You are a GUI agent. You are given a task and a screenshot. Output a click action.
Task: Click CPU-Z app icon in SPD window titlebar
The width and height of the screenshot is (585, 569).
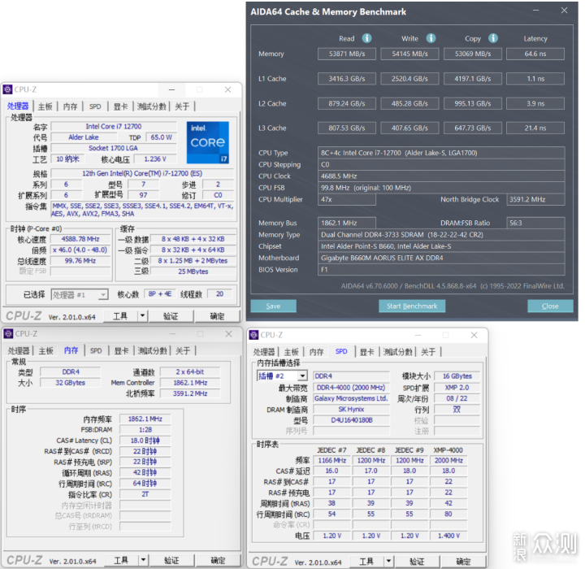(x=253, y=335)
